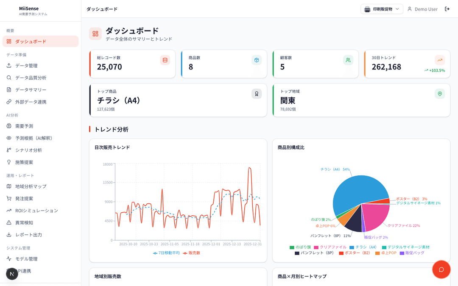Click orange 卓上POP legend entry

386,253
